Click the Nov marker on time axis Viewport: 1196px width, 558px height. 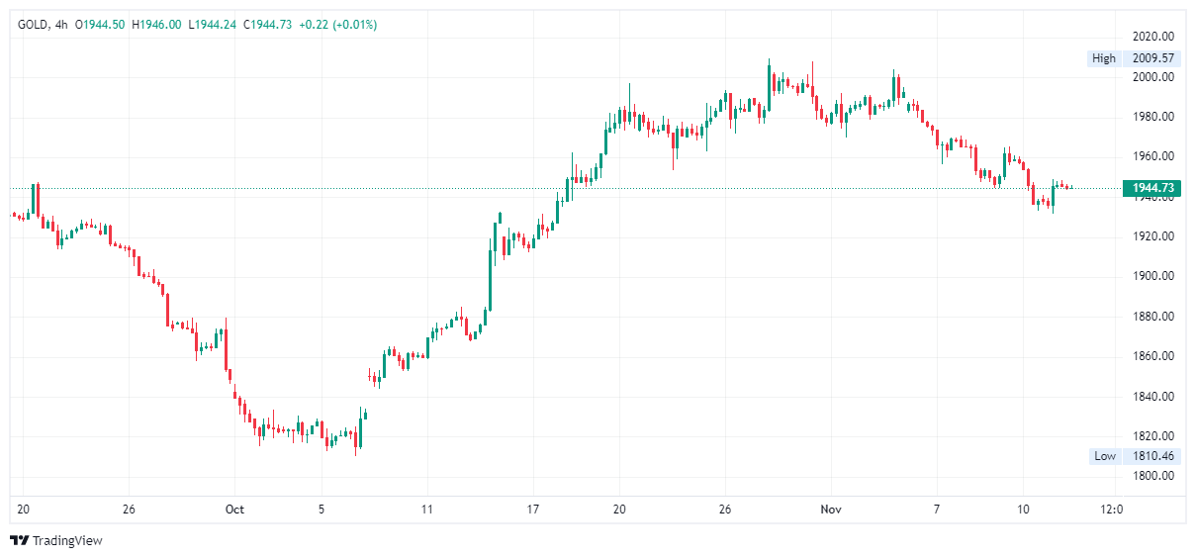point(830,510)
